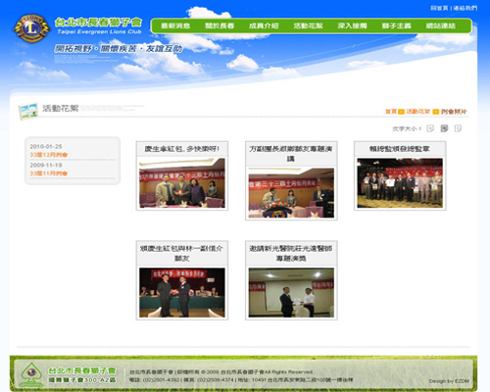This screenshot has height=392, width=490.
Task: Select the medium font size icon
Action: coord(444,128)
